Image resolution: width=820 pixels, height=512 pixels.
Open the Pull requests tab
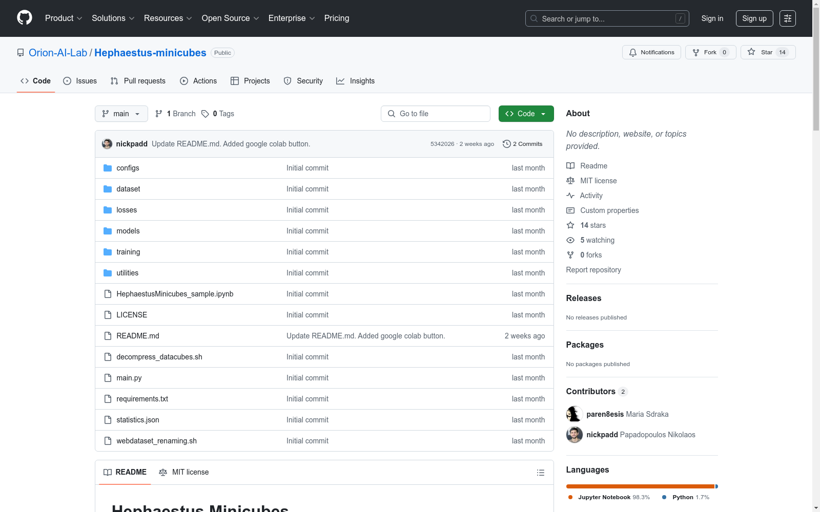point(138,81)
